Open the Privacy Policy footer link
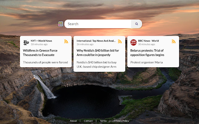Image resolution: width=199 pixels, height=124 pixels. [121, 121]
